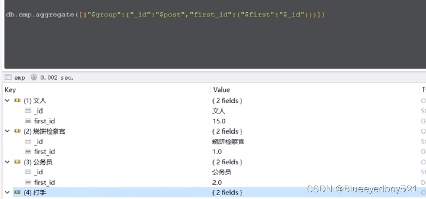Click the _id key under 公务员
Viewport: 426px width, 199px height.
[x=38, y=172]
